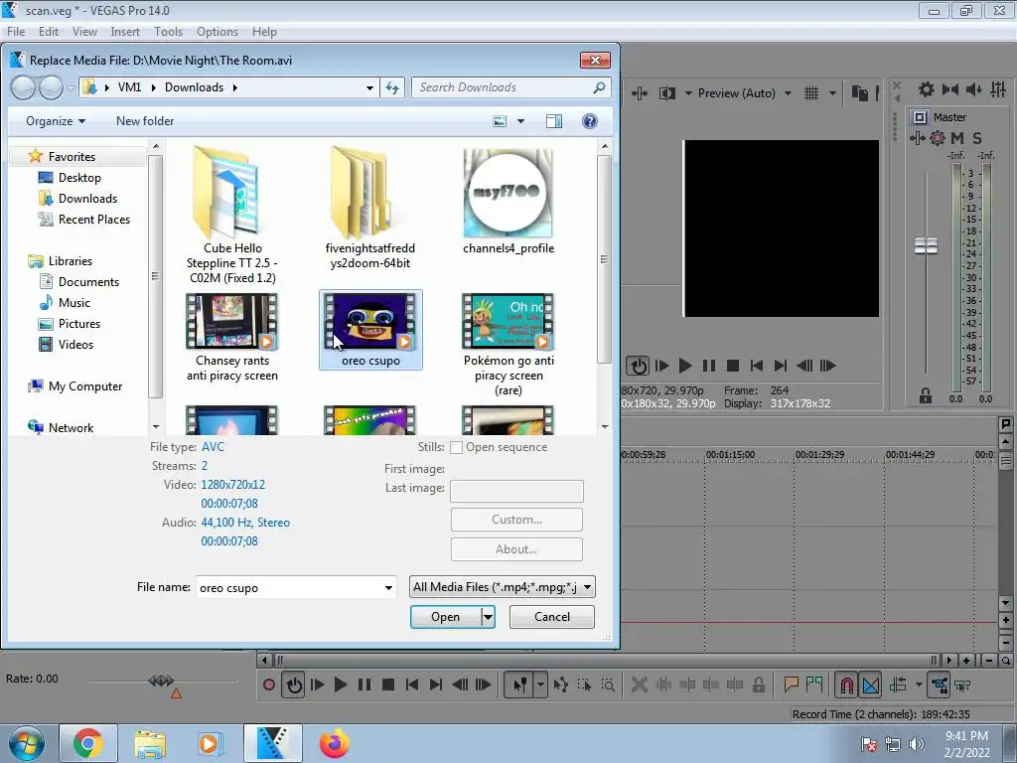Screen dimensions: 1017x763
Task: Click Stop in the main transport bar
Action: point(388,685)
